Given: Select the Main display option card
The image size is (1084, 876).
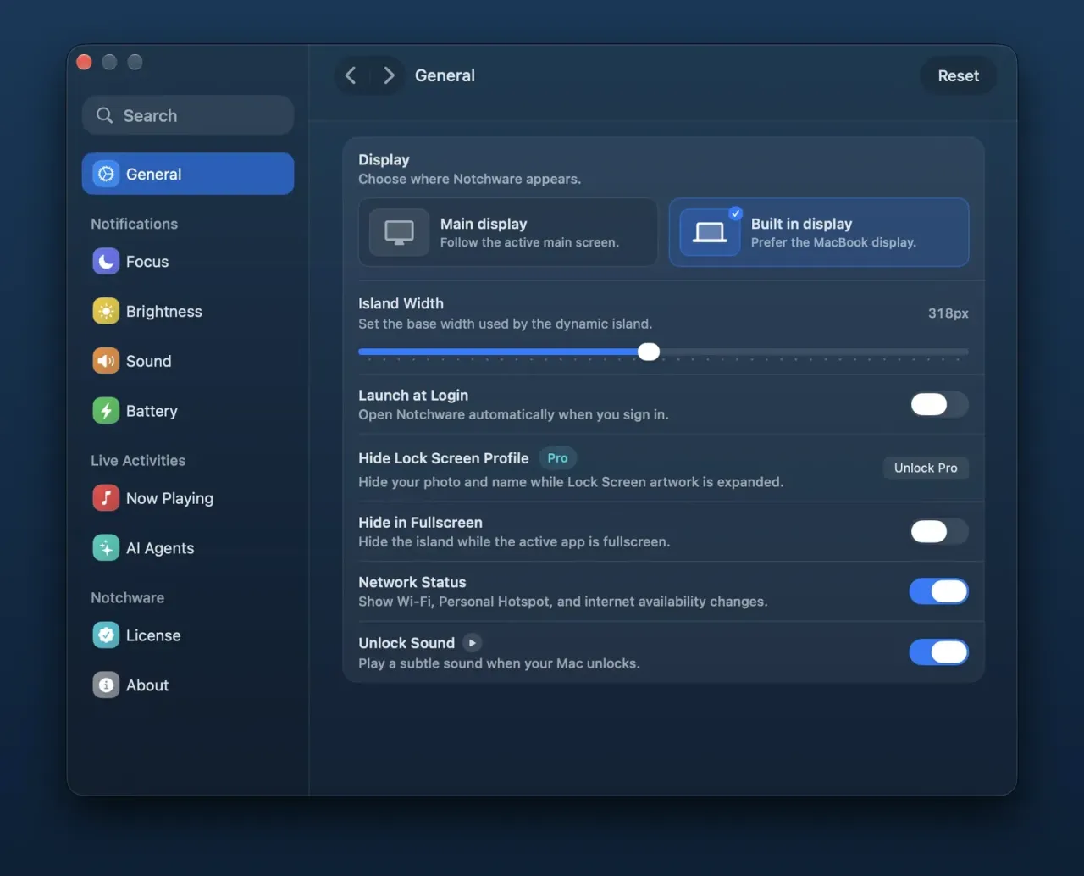Looking at the screenshot, I should point(508,232).
